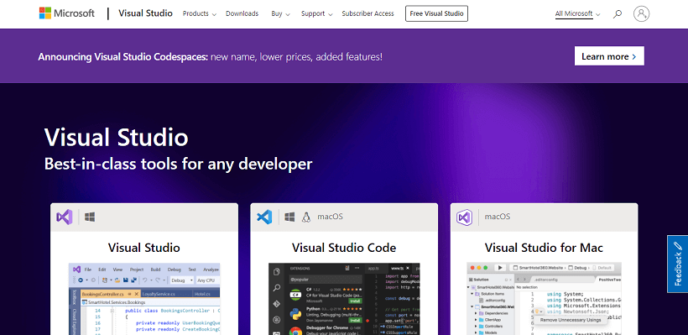Click the Best-in-class tools tagline text
This screenshot has height=335, width=688.
(178, 164)
